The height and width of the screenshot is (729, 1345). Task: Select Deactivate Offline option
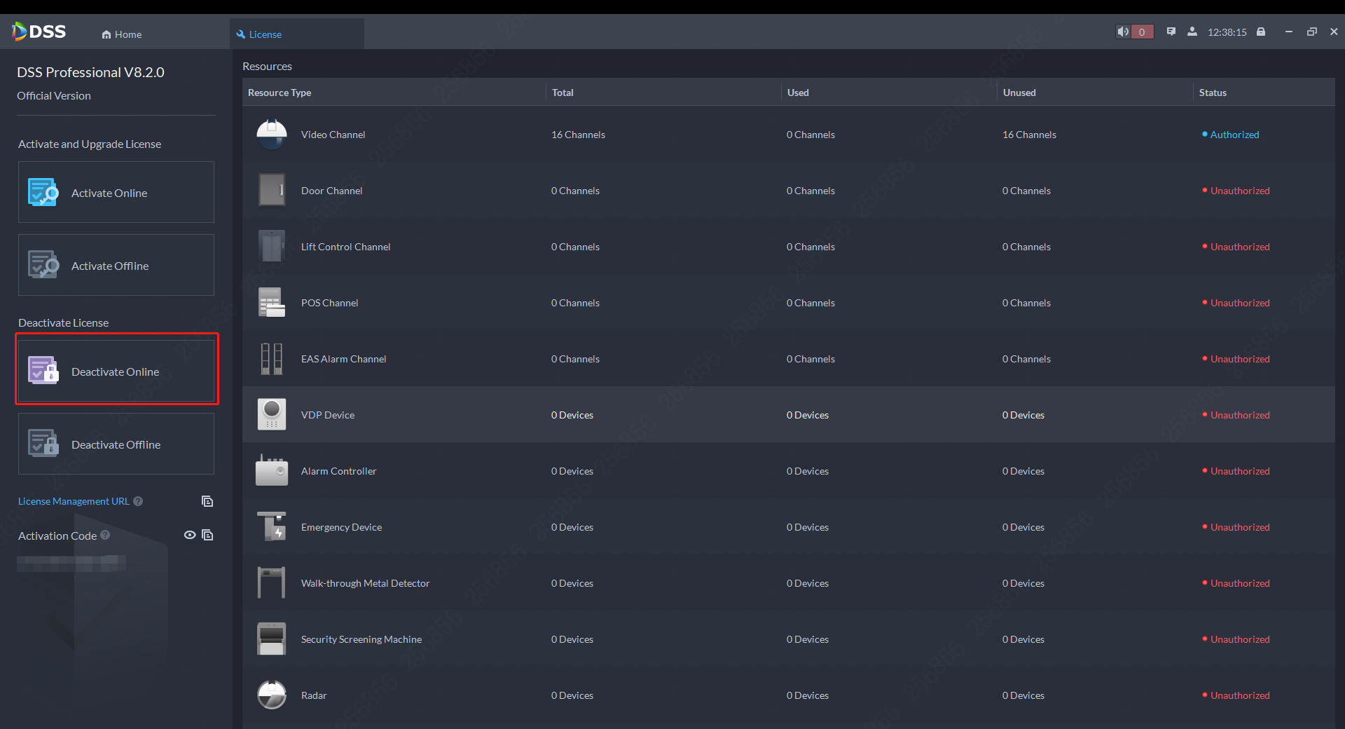pos(116,444)
